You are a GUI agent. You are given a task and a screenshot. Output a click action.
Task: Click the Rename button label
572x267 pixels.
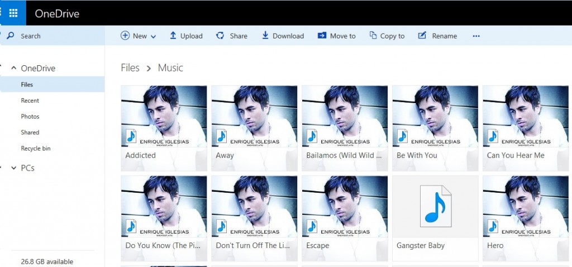(x=445, y=36)
